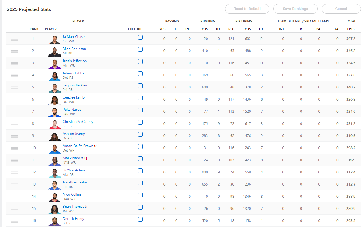Click the Reset to Default button
Image resolution: width=362 pixels, height=227 pixels.
pyautogui.click(x=247, y=9)
